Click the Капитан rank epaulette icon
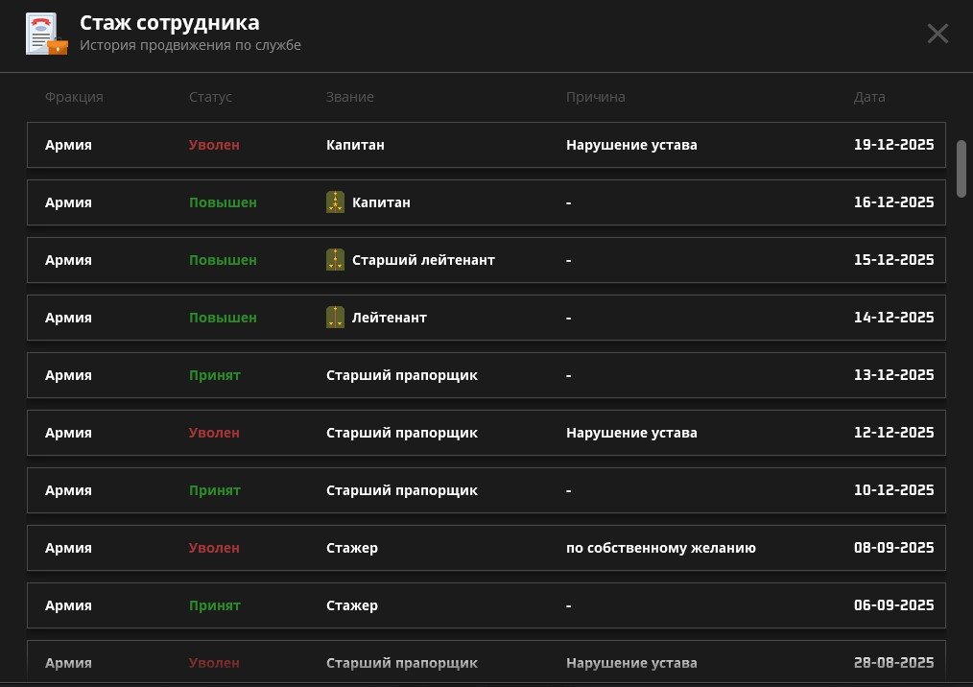Viewport: 973px width, 687px height. point(335,201)
